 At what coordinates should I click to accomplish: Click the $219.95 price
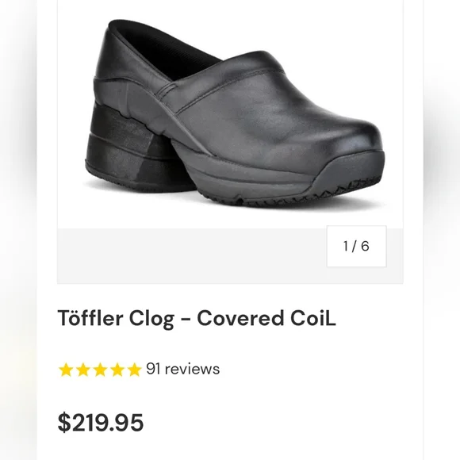point(101,423)
